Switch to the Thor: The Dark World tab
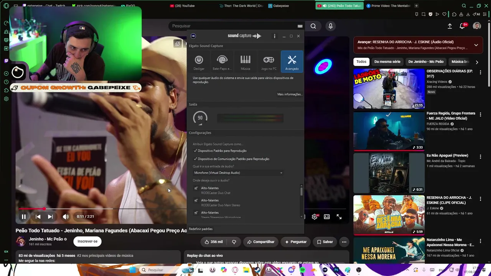491x276 pixels. click(x=242, y=6)
